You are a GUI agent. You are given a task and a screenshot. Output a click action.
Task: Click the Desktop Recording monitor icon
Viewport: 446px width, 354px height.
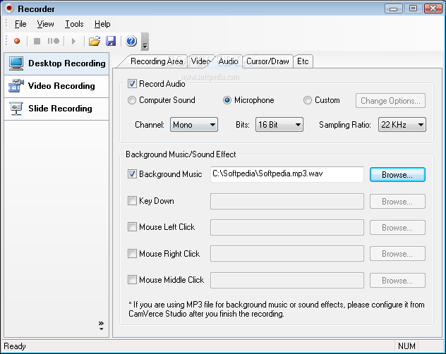click(x=16, y=63)
